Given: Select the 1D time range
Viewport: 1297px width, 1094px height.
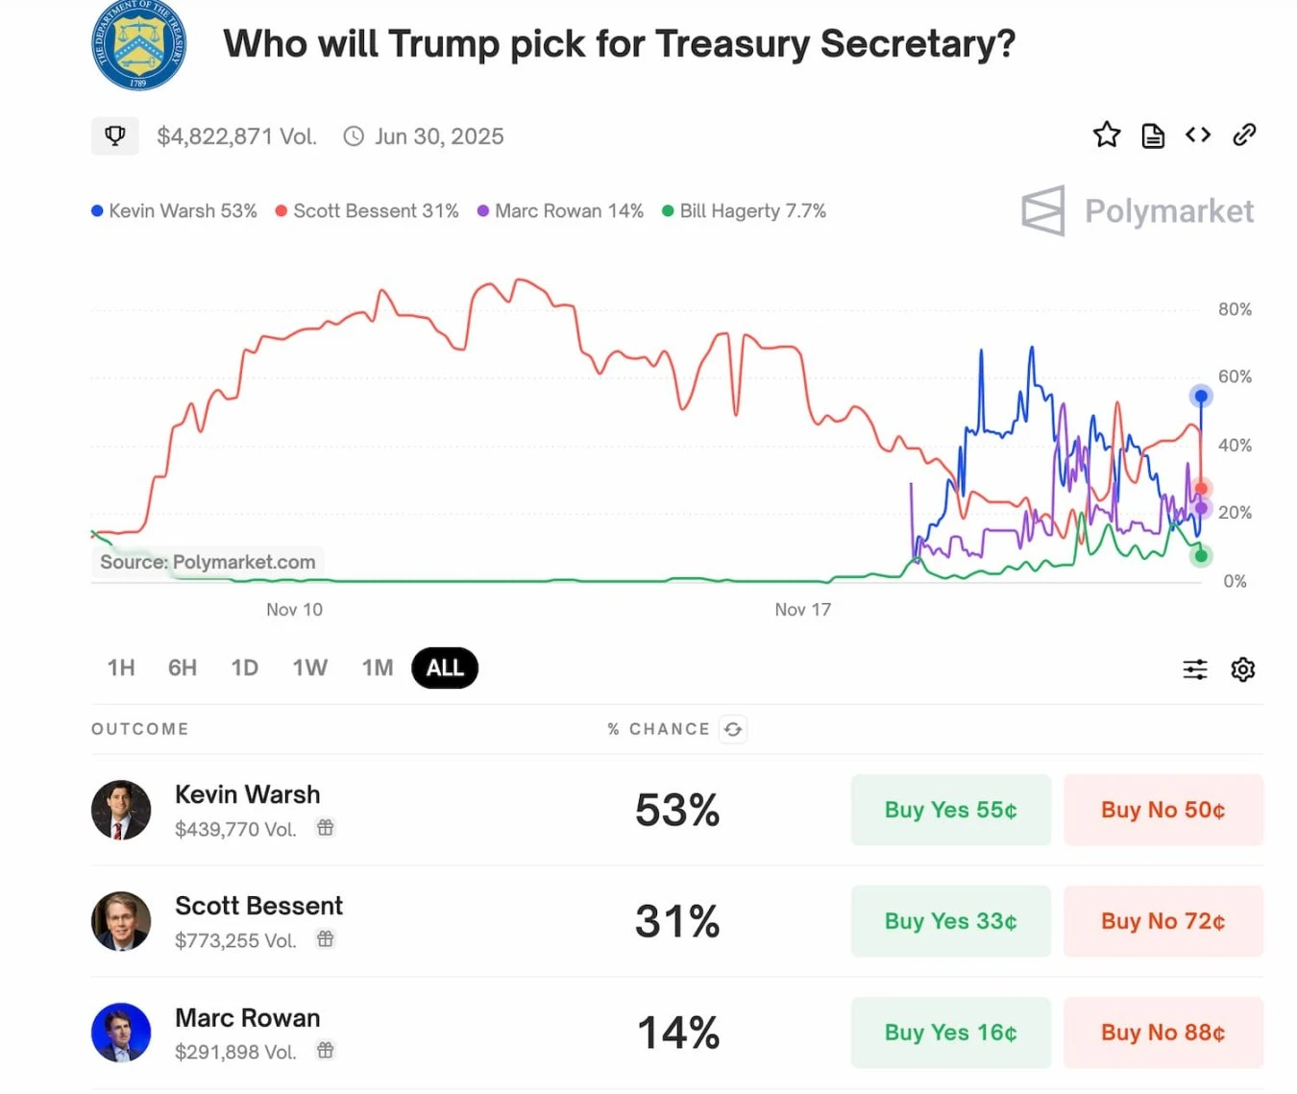Looking at the screenshot, I should coord(244,669).
